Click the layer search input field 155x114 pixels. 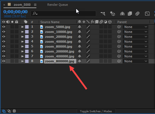[x=64, y=14]
